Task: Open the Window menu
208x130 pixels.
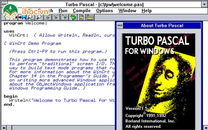Action: coord(127,11)
